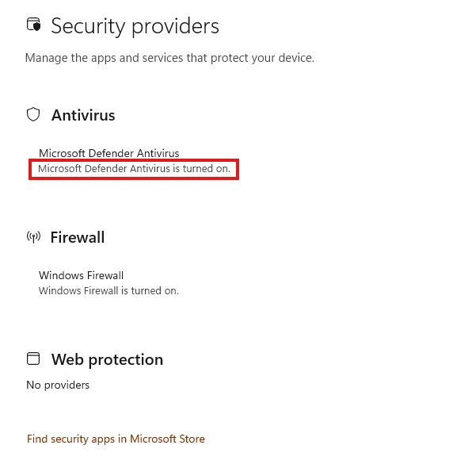
Task: Click 'Microsoft Store' words in the bottom link
Action: click(167, 439)
